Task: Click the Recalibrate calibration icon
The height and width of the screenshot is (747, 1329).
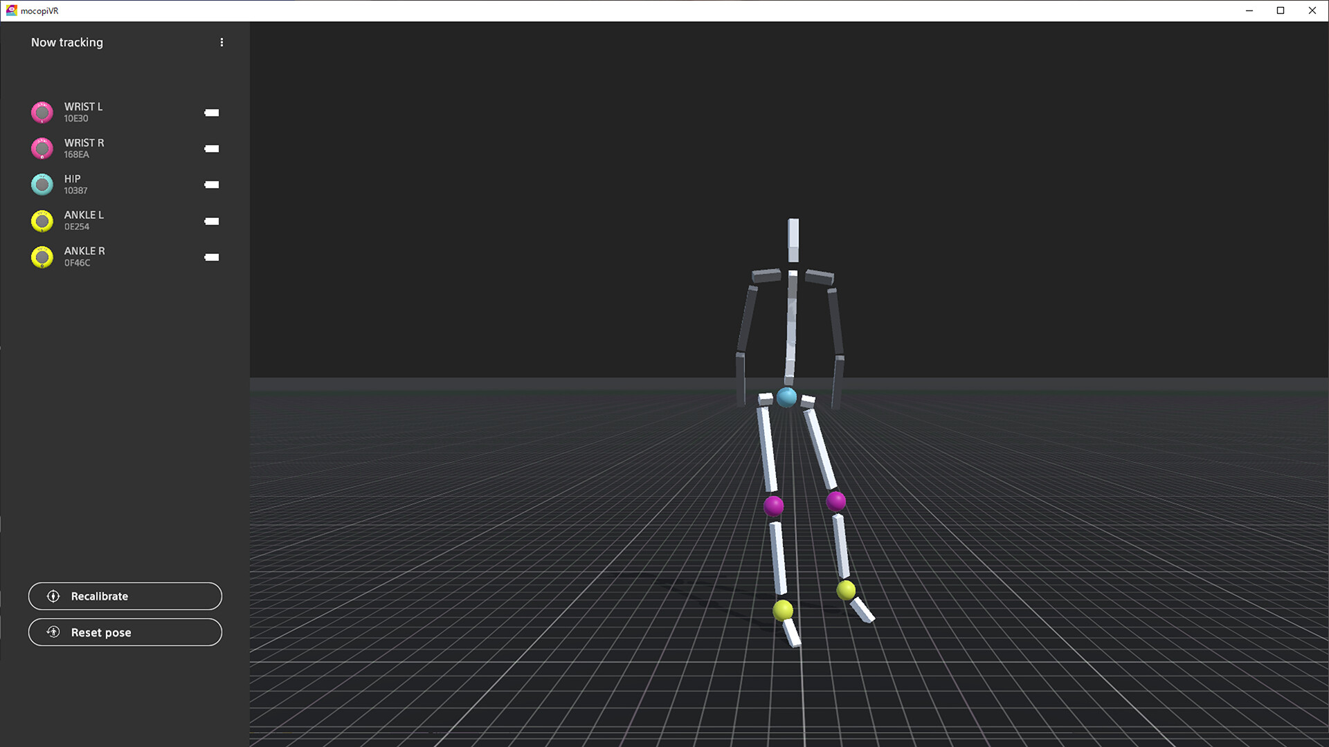Action: coord(53,596)
